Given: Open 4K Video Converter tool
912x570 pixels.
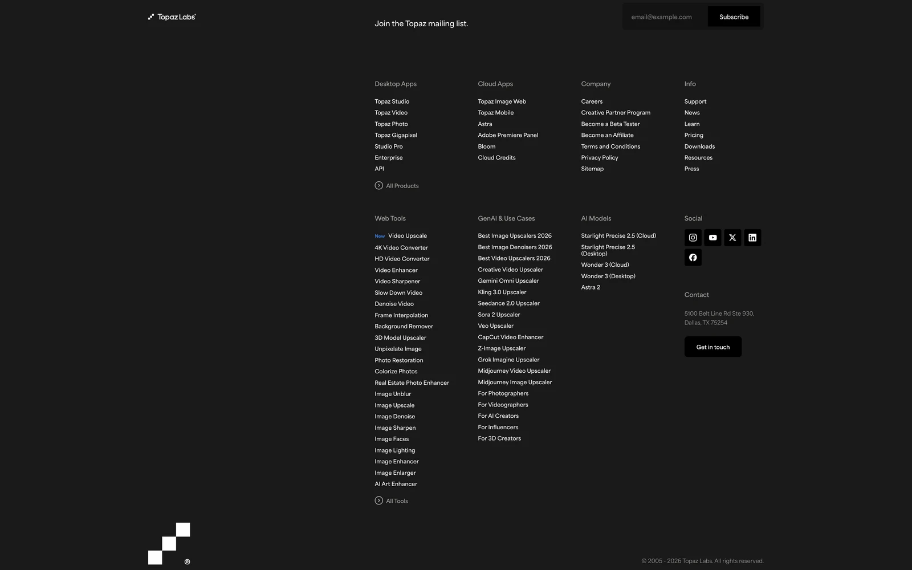Looking at the screenshot, I should click(x=401, y=248).
